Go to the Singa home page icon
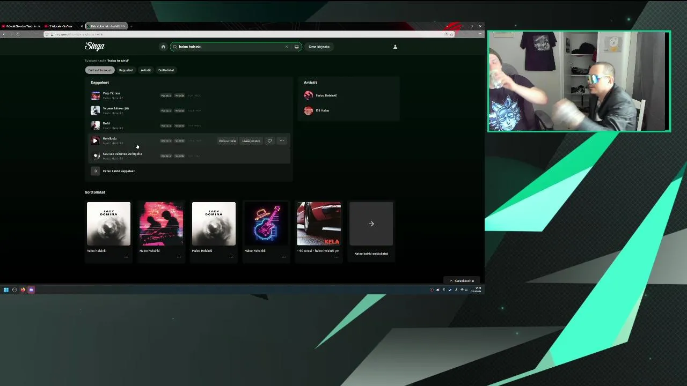The image size is (687, 386). click(163, 47)
